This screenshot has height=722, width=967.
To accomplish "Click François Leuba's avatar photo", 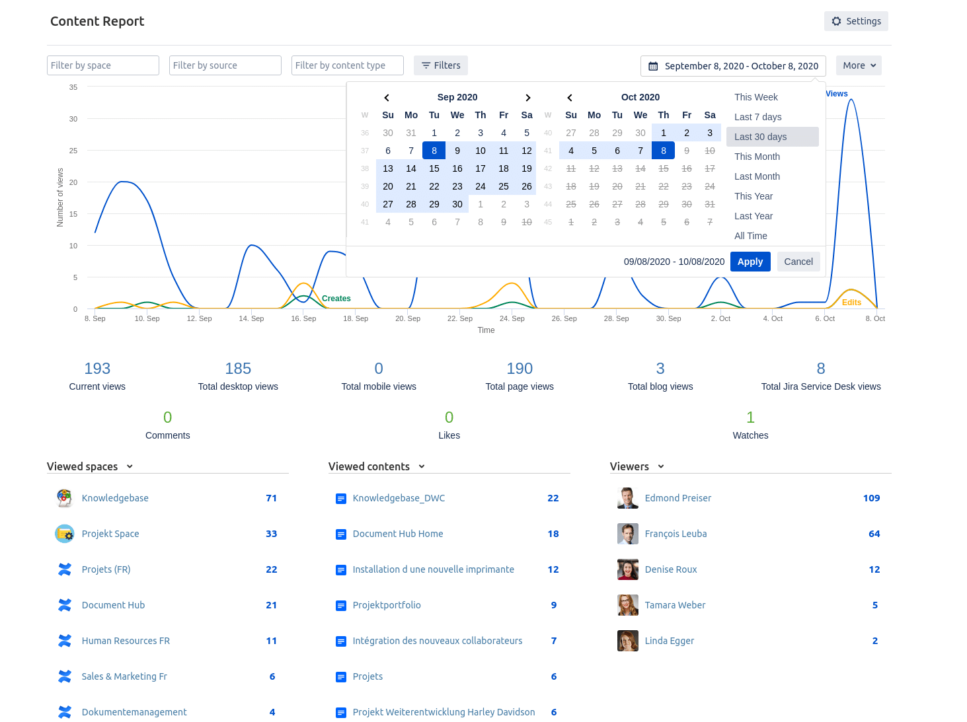I will click(627, 534).
